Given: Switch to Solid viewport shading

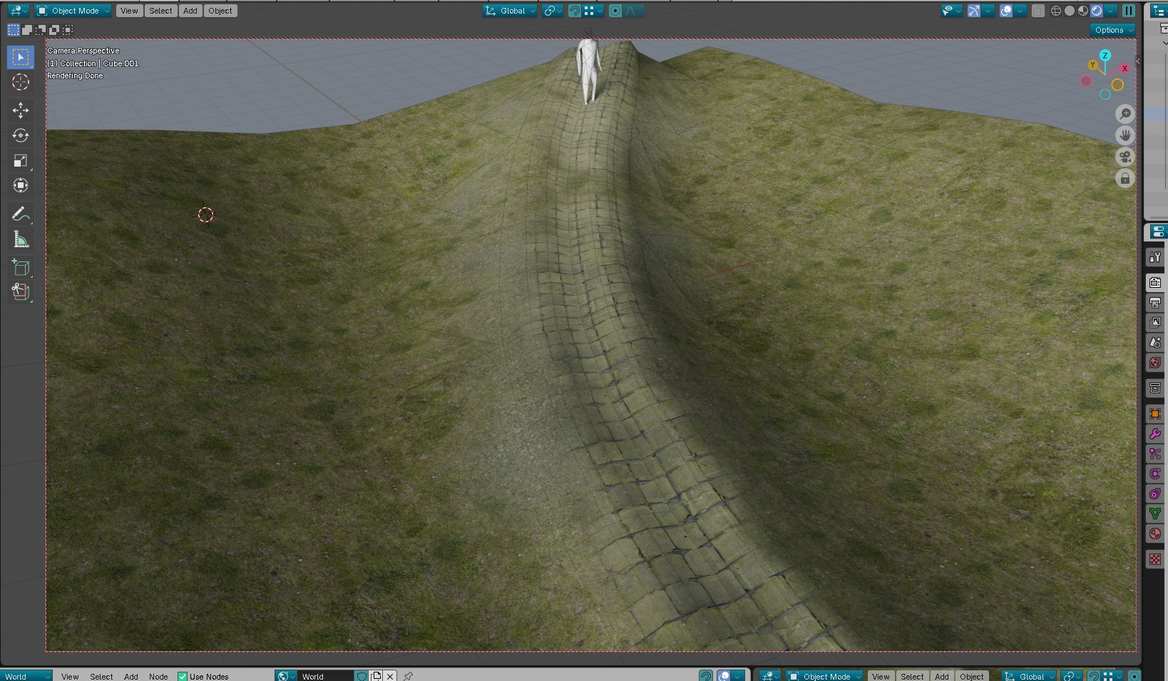Looking at the screenshot, I should pos(1070,11).
